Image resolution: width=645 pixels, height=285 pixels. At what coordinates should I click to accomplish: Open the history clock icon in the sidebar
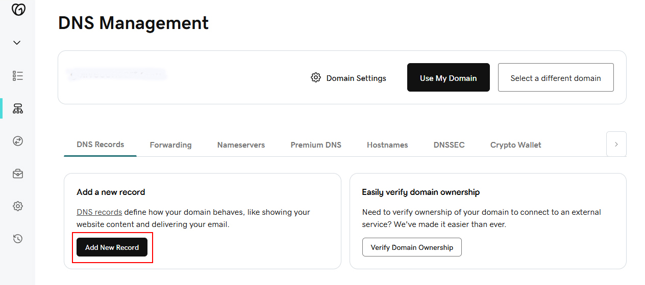(18, 239)
